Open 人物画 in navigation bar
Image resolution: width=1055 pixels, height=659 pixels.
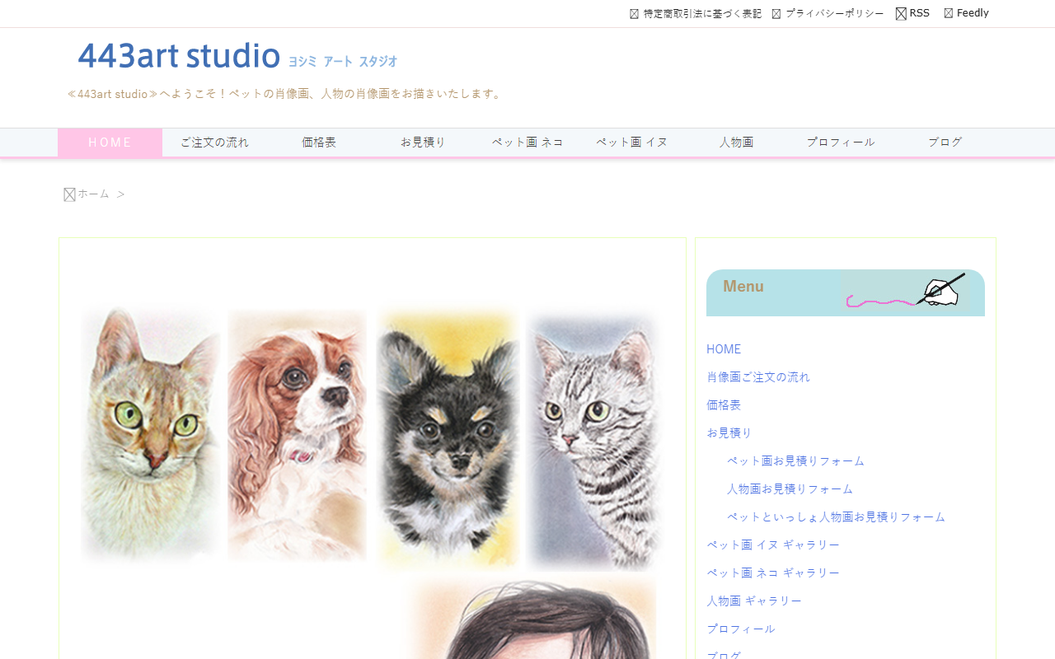[736, 143]
